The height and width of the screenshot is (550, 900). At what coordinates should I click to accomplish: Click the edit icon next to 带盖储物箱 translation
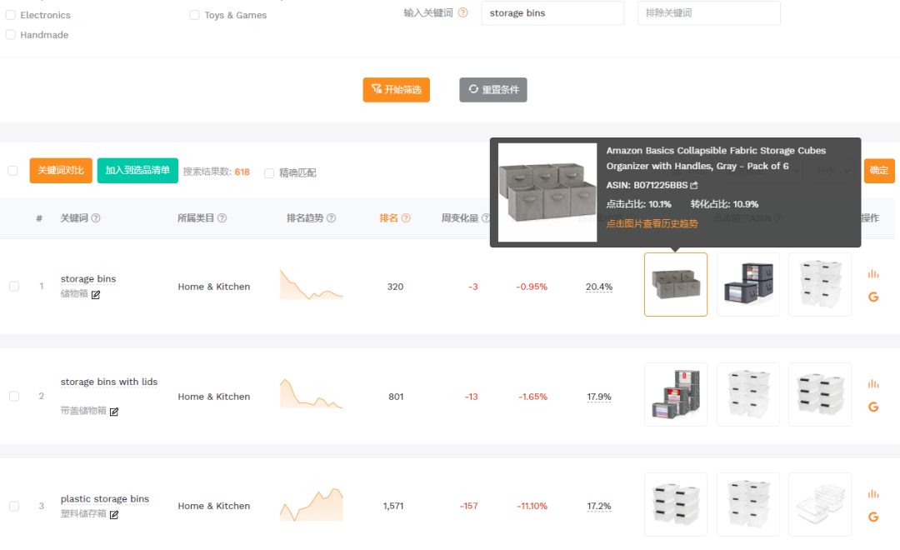pos(114,412)
